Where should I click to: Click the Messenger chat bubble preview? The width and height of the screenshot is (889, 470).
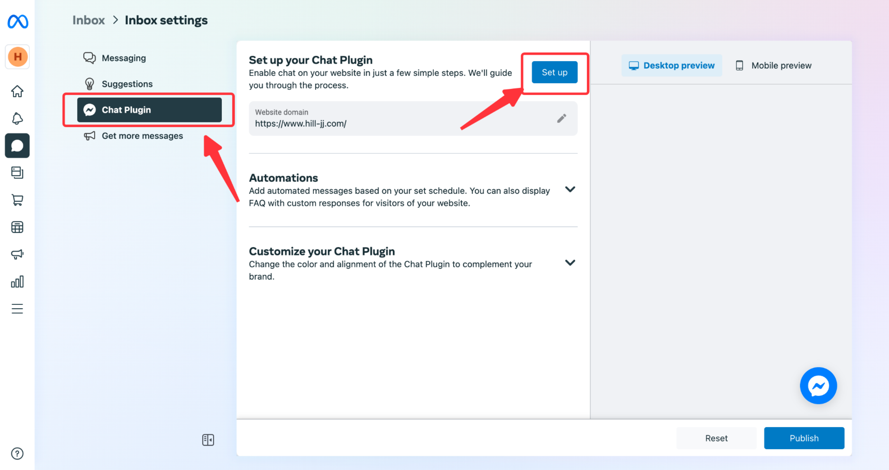[818, 385]
